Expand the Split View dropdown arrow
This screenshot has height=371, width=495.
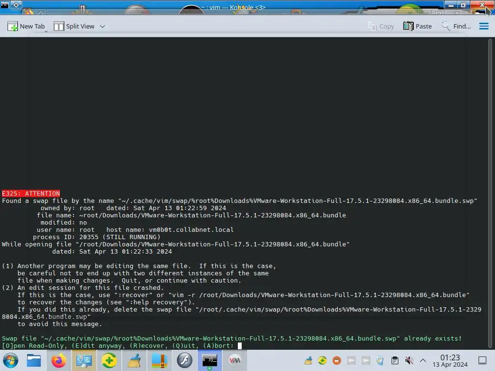tap(102, 27)
